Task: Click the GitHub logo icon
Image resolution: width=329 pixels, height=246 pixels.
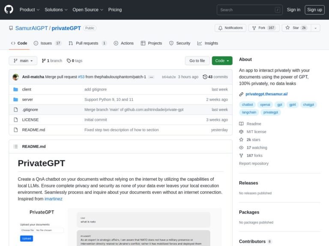Action: [9, 9]
